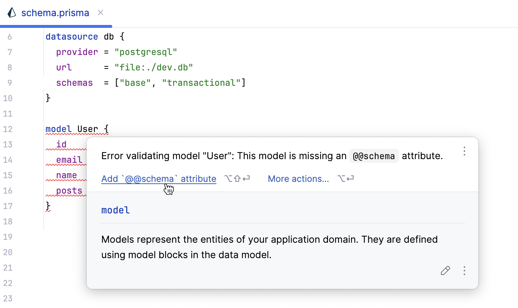Click the Alt+Shift+Enter shortcut hint glyph
The height and width of the screenshot is (308, 518).
click(x=237, y=179)
